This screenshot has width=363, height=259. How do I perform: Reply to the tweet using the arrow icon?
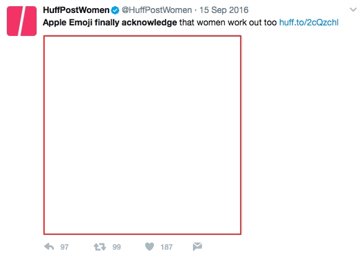[49, 247]
